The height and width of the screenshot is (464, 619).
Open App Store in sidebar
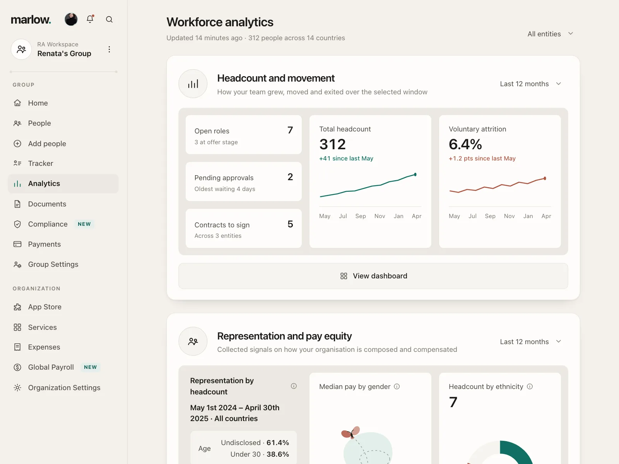coord(63,307)
